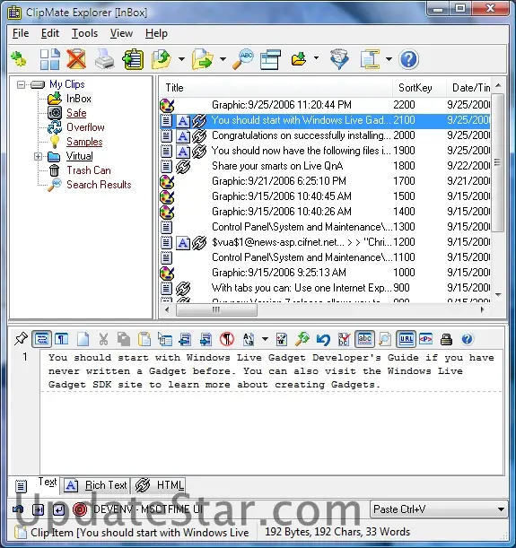
Task: Toggle show paragraph marks in editor
Action: click(62, 339)
